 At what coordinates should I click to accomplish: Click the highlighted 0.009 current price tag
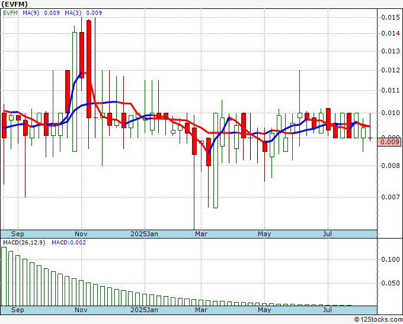pos(389,142)
